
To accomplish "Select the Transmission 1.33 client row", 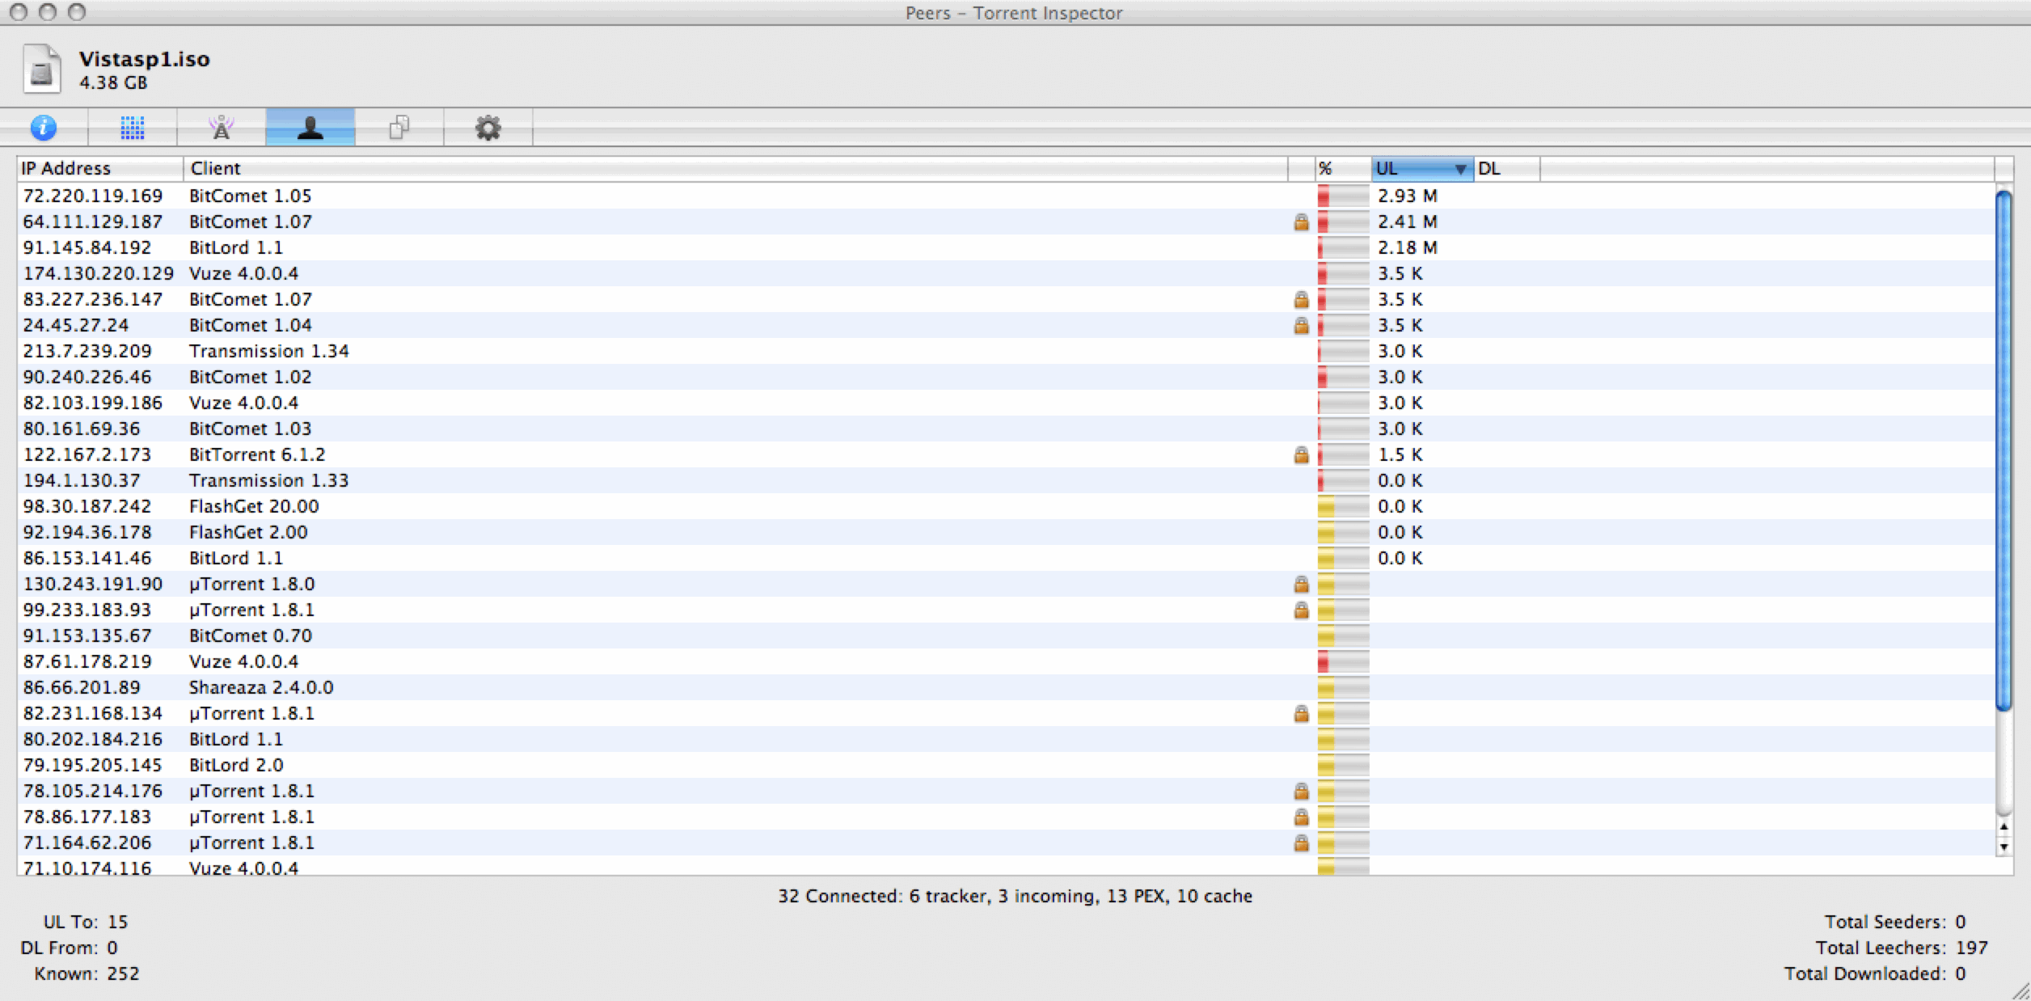I will point(1006,480).
